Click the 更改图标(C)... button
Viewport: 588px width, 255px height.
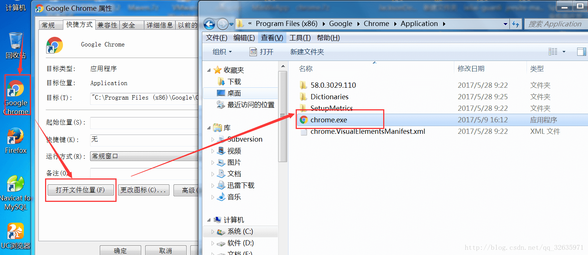[143, 190]
